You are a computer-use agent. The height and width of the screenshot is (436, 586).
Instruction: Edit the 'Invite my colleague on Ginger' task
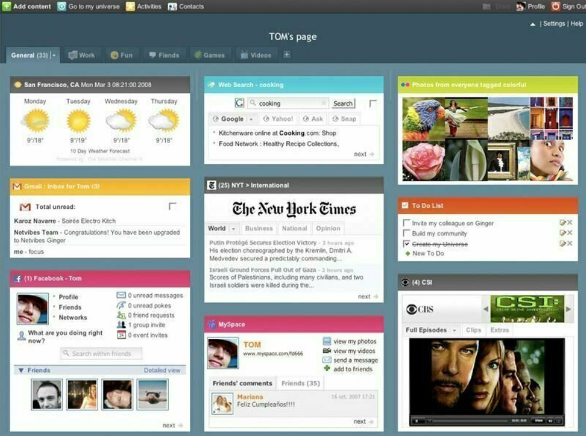click(562, 223)
